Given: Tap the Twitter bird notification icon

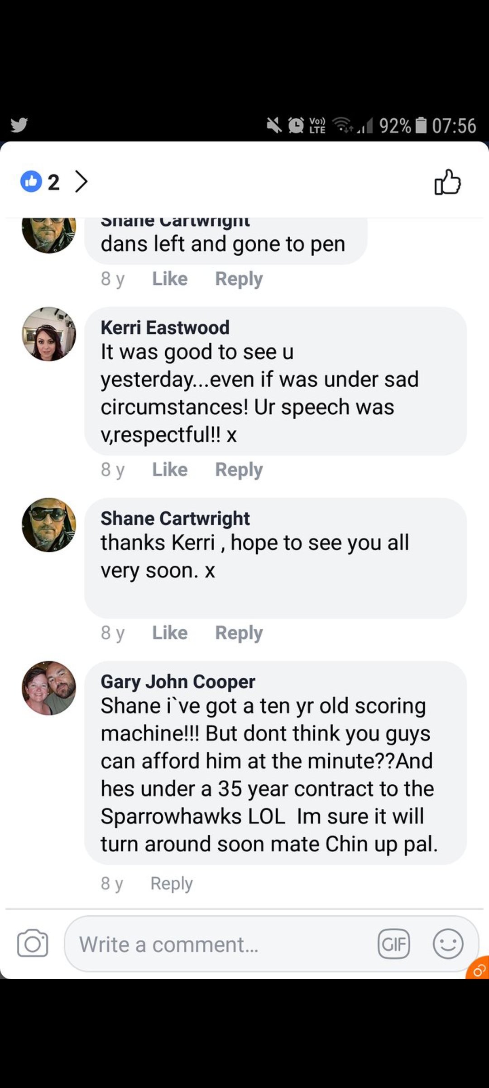Looking at the screenshot, I should (19, 125).
